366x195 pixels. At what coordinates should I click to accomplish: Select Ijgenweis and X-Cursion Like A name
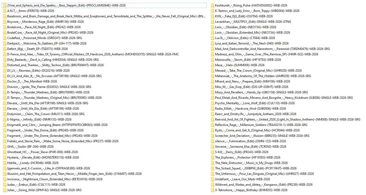click(49, 168)
